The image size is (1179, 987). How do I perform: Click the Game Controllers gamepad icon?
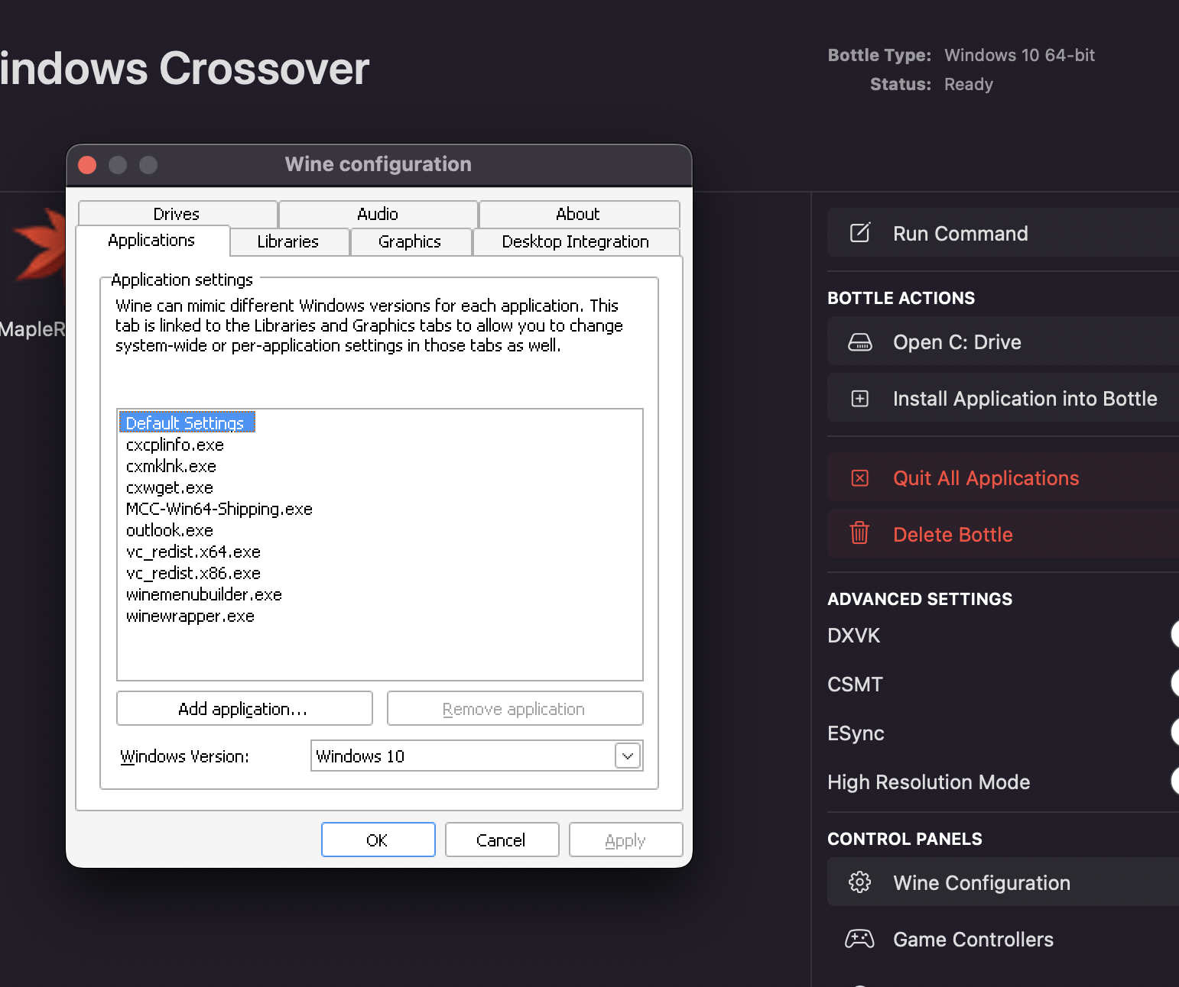[x=859, y=939]
